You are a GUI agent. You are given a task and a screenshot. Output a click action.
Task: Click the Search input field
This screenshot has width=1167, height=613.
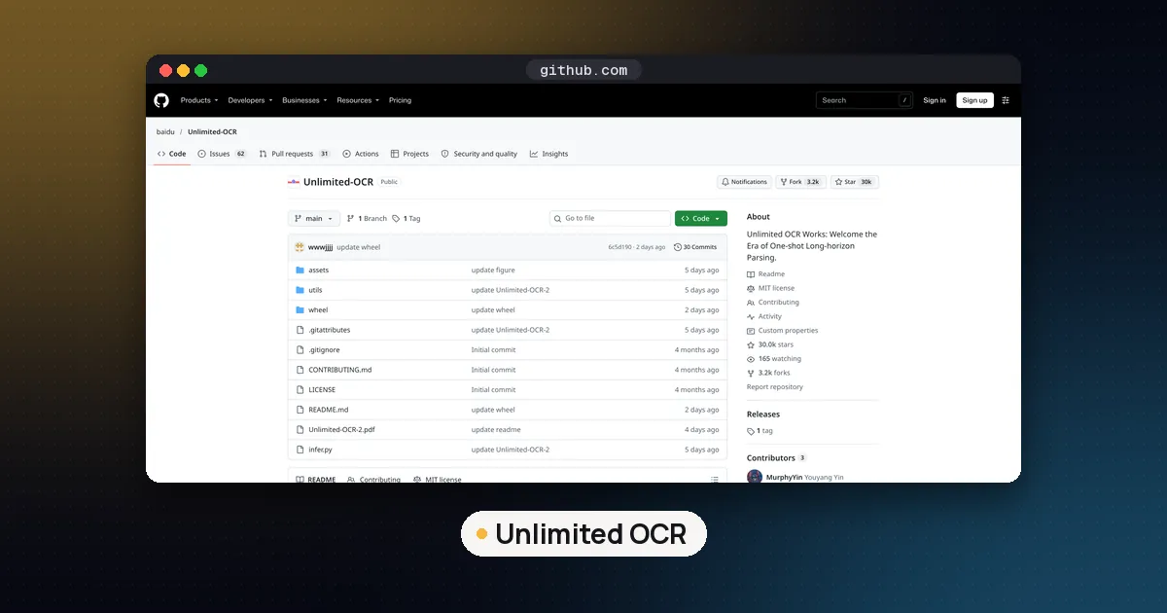click(x=864, y=100)
